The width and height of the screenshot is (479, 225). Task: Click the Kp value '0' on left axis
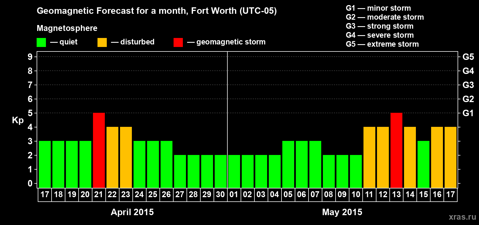coord(30,183)
